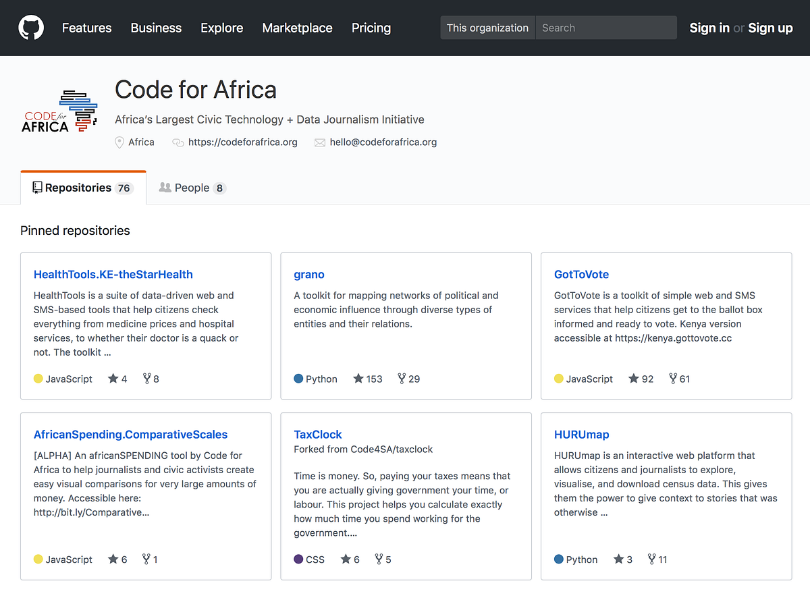Switch to the People tab
The width and height of the screenshot is (810, 600).
pos(192,188)
